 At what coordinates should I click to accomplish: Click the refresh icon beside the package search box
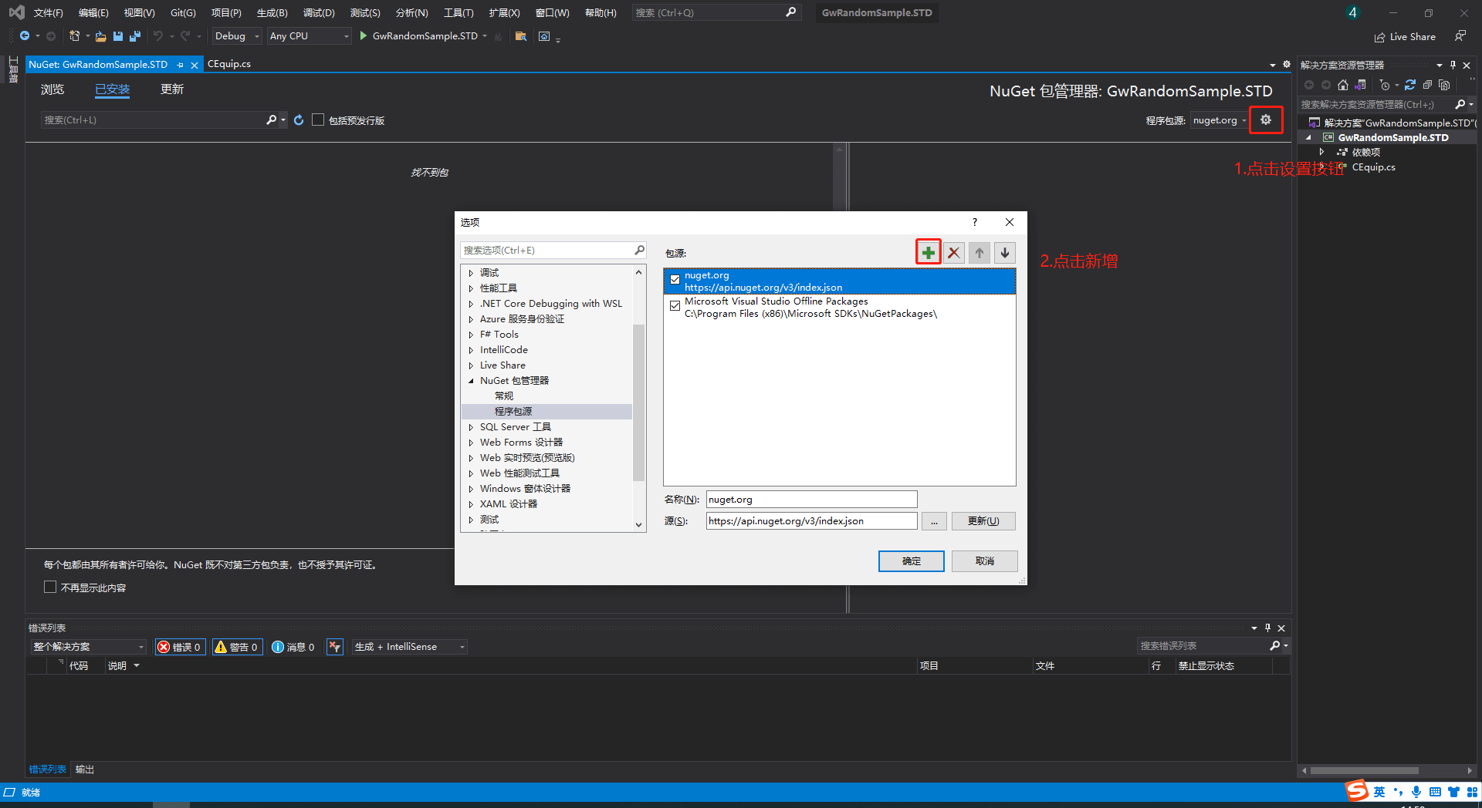[x=299, y=120]
